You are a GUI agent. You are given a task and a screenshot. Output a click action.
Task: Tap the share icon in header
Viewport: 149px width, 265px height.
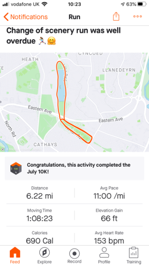pyautogui.click(x=116, y=17)
